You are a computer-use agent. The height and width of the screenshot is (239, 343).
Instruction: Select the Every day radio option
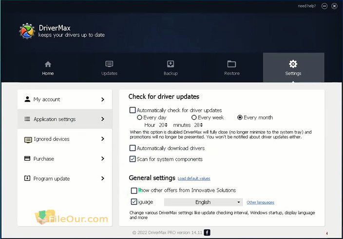click(139, 118)
